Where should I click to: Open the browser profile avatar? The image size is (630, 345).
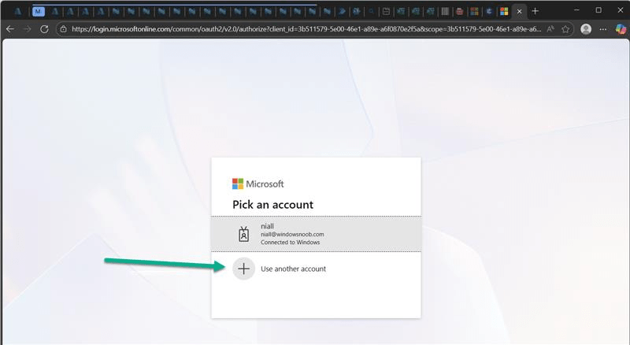pyautogui.click(x=586, y=28)
